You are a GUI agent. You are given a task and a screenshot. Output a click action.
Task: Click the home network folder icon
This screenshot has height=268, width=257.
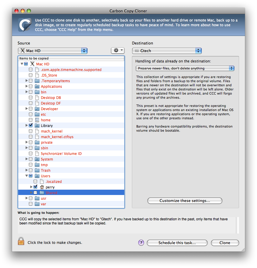(x=37, y=120)
